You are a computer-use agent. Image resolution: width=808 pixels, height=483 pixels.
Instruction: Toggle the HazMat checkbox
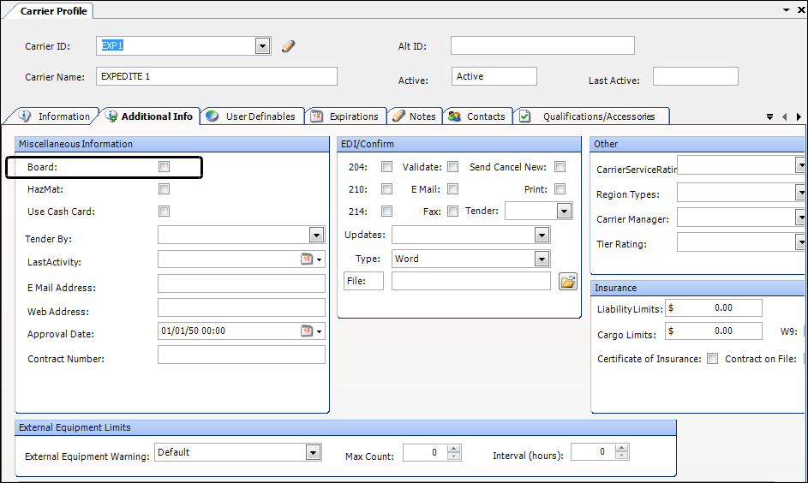164,189
